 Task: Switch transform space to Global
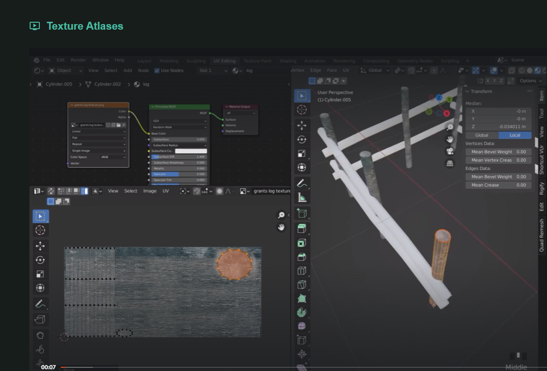tap(482, 135)
